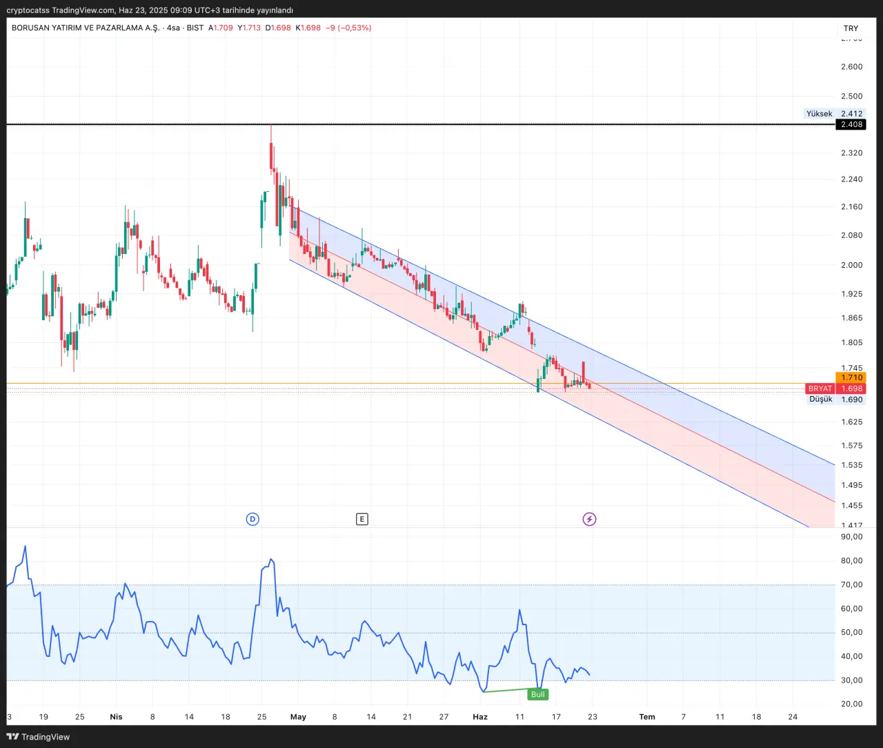The width and height of the screenshot is (883, 748).
Task: Open the TRY currency selector
Action: tap(851, 28)
